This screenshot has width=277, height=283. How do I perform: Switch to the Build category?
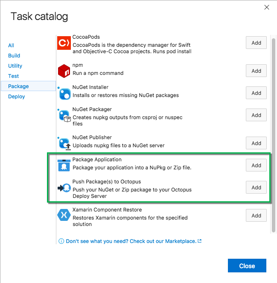pyautogui.click(x=14, y=56)
